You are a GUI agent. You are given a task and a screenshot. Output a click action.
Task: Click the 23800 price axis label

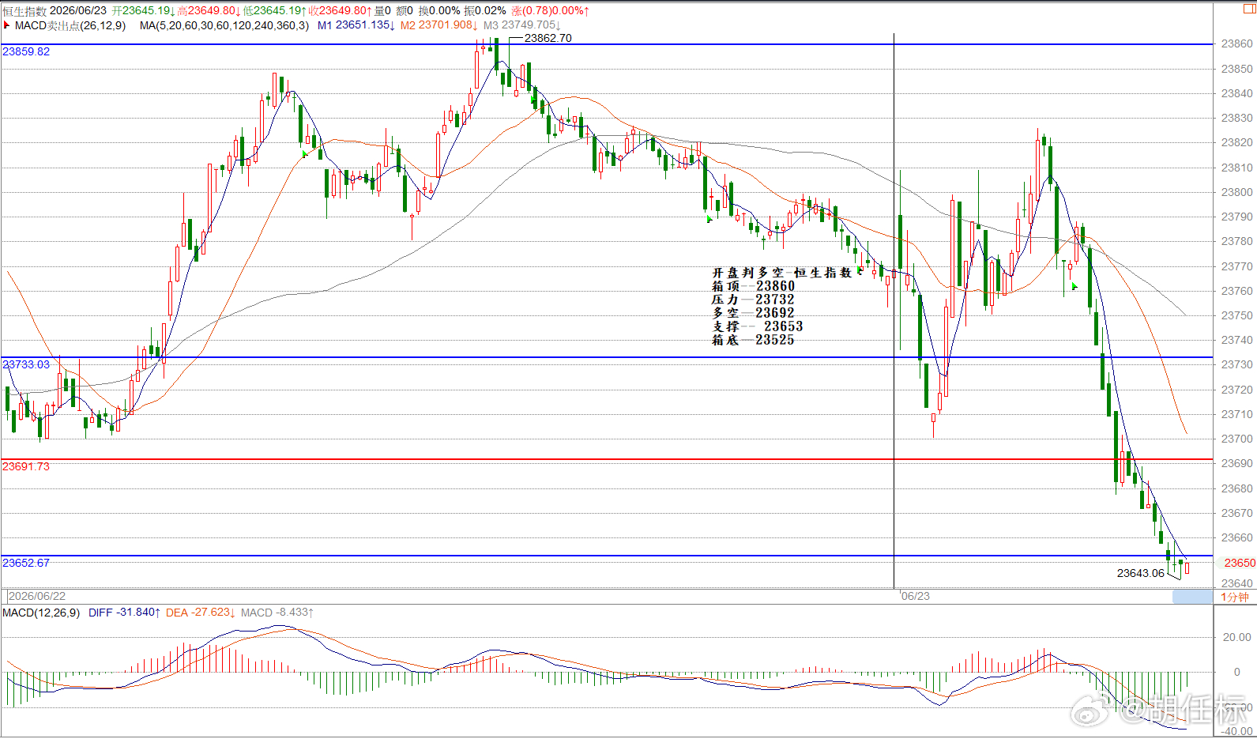point(1236,192)
